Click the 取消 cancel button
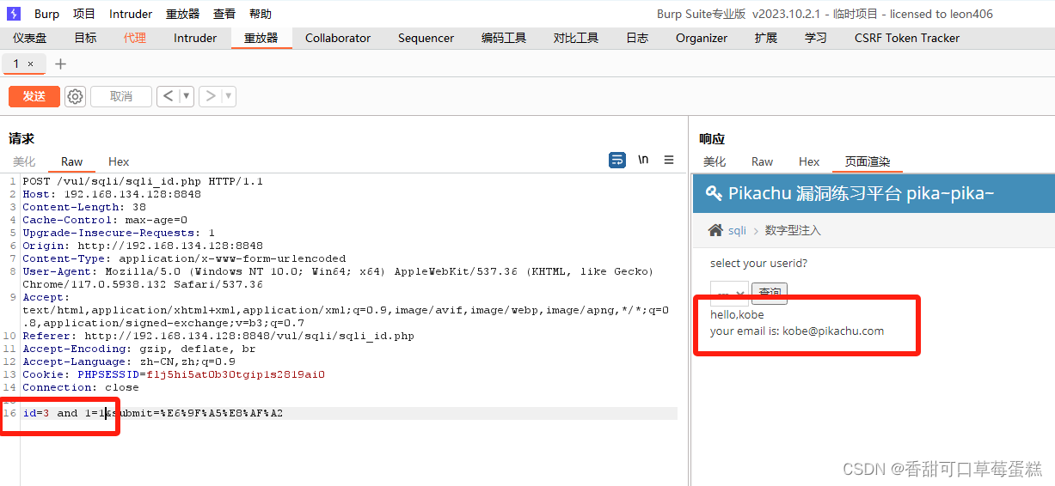The width and height of the screenshot is (1055, 486). click(x=121, y=96)
